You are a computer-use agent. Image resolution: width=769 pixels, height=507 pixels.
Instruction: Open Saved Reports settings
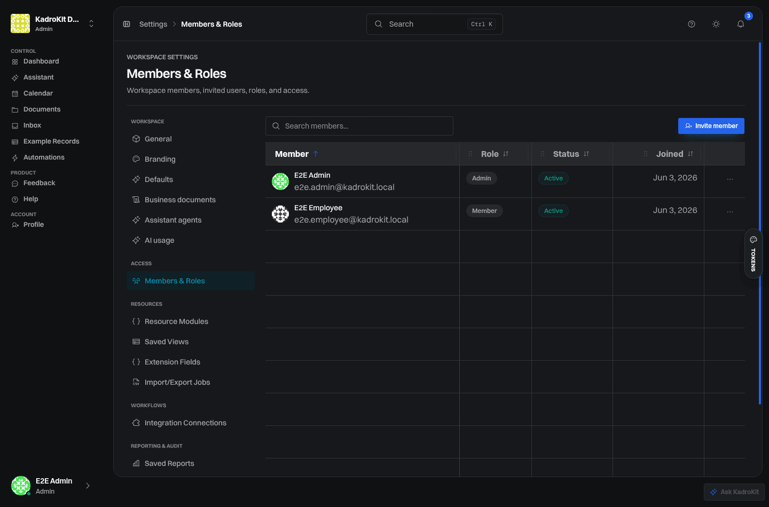tap(191, 463)
